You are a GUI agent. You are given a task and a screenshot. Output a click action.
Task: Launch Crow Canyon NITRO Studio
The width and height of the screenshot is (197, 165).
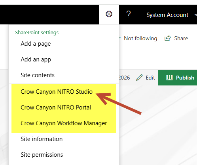57,92
